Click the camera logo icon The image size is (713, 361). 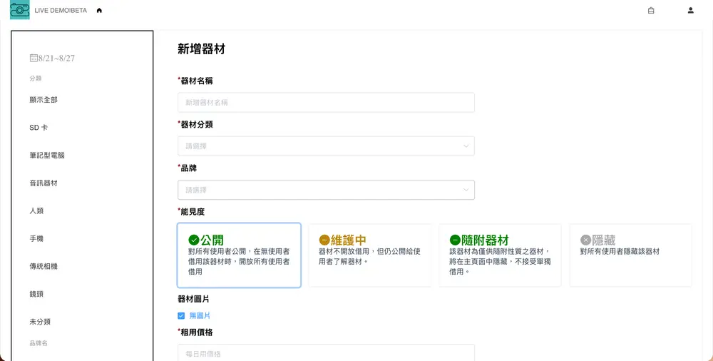point(19,10)
